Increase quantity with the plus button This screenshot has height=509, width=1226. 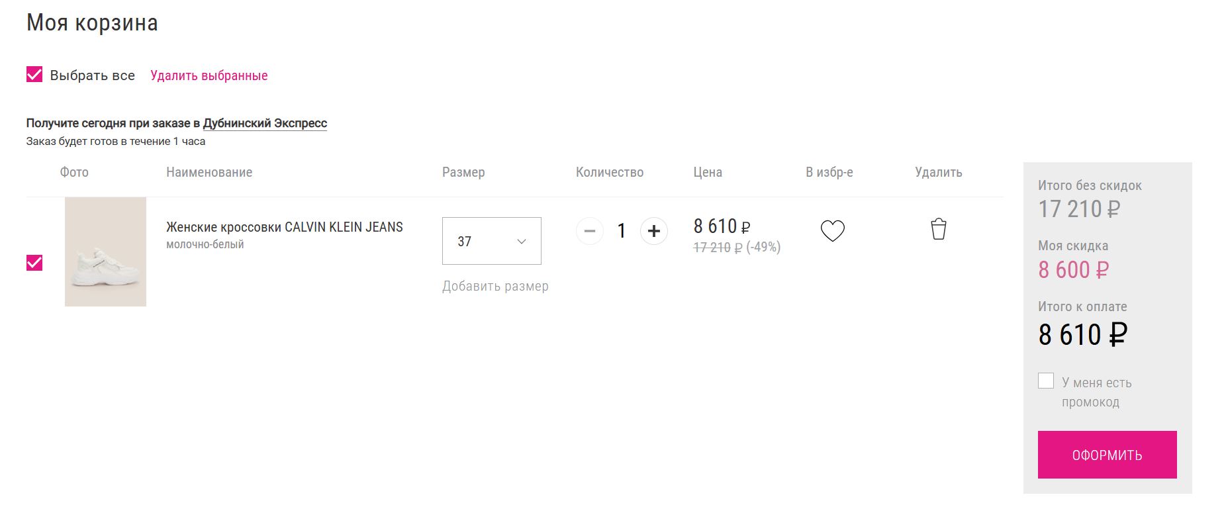click(653, 231)
